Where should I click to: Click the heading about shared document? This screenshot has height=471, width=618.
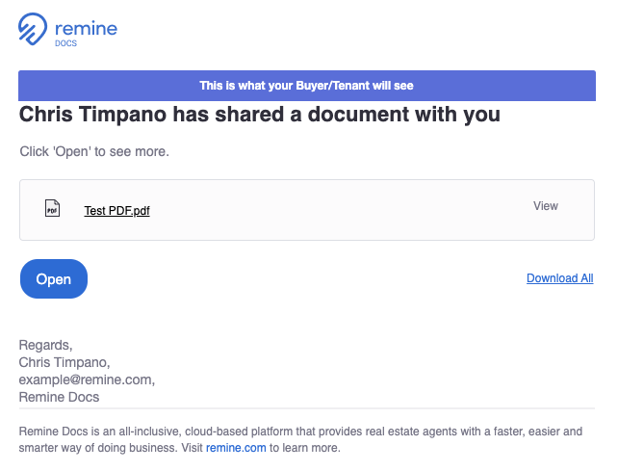pos(260,115)
